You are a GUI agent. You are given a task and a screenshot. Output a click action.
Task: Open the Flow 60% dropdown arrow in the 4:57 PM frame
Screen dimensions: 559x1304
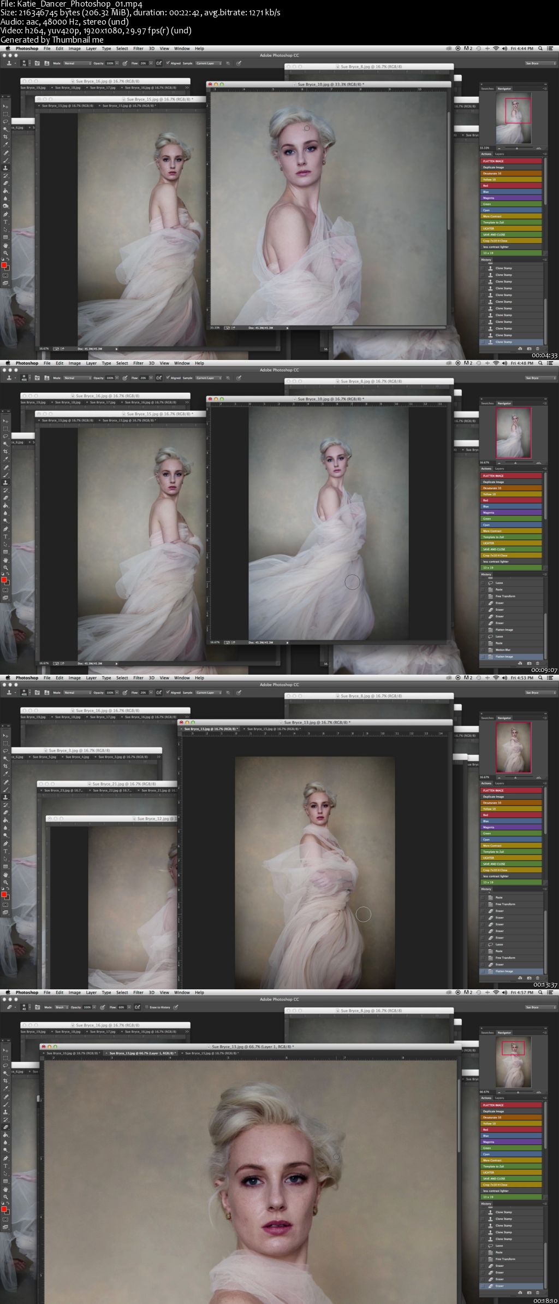[x=129, y=1007]
